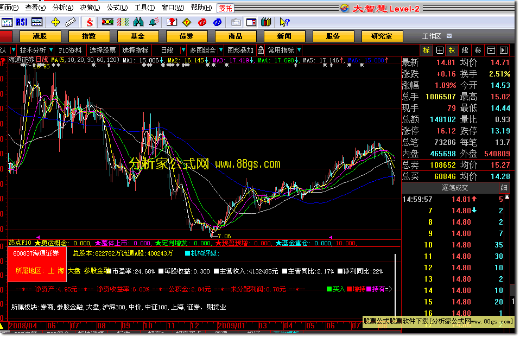Click the 港股 yellow button
This screenshot has height=337, width=520.
point(40,36)
